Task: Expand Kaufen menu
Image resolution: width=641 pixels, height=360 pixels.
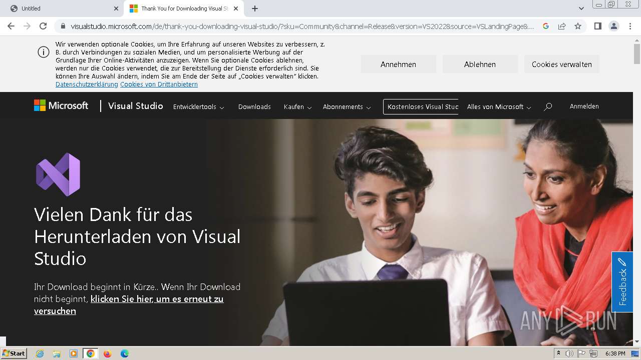Action: coord(297,107)
